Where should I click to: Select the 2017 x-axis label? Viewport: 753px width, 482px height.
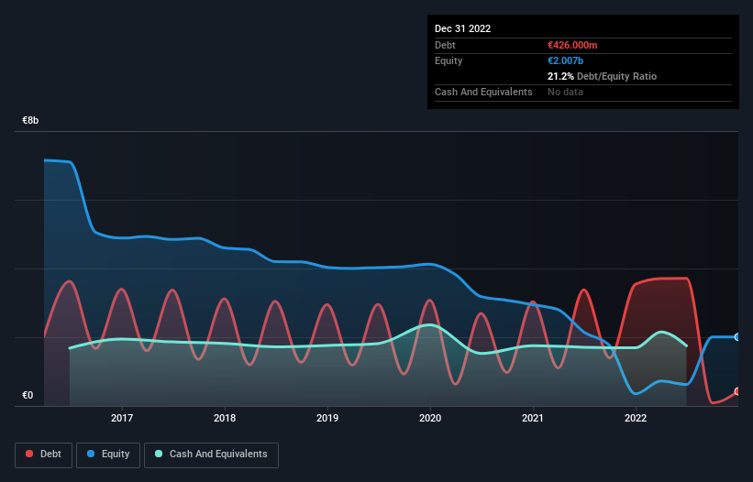click(x=122, y=418)
